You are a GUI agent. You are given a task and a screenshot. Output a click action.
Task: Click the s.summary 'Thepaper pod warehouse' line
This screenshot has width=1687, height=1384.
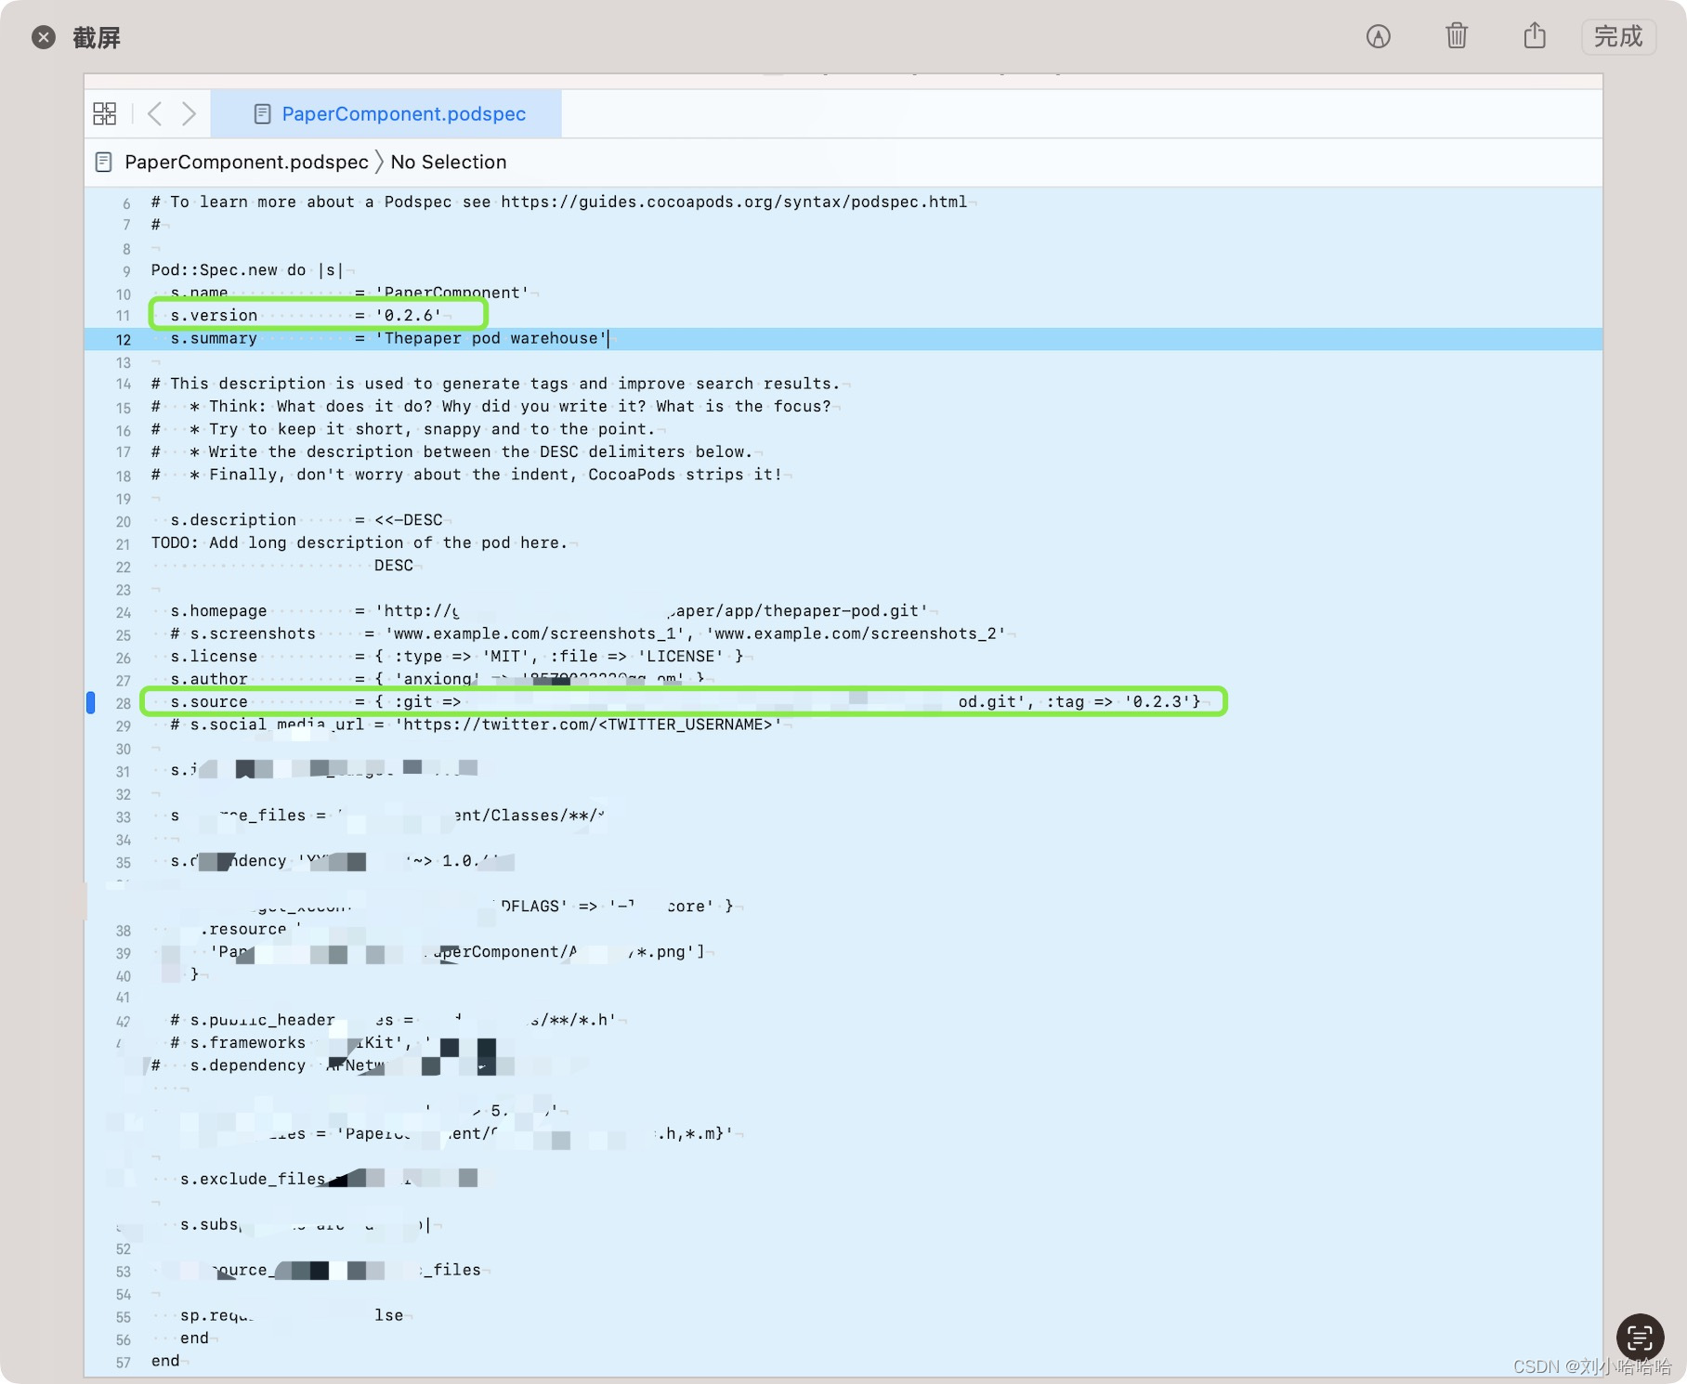(x=388, y=338)
